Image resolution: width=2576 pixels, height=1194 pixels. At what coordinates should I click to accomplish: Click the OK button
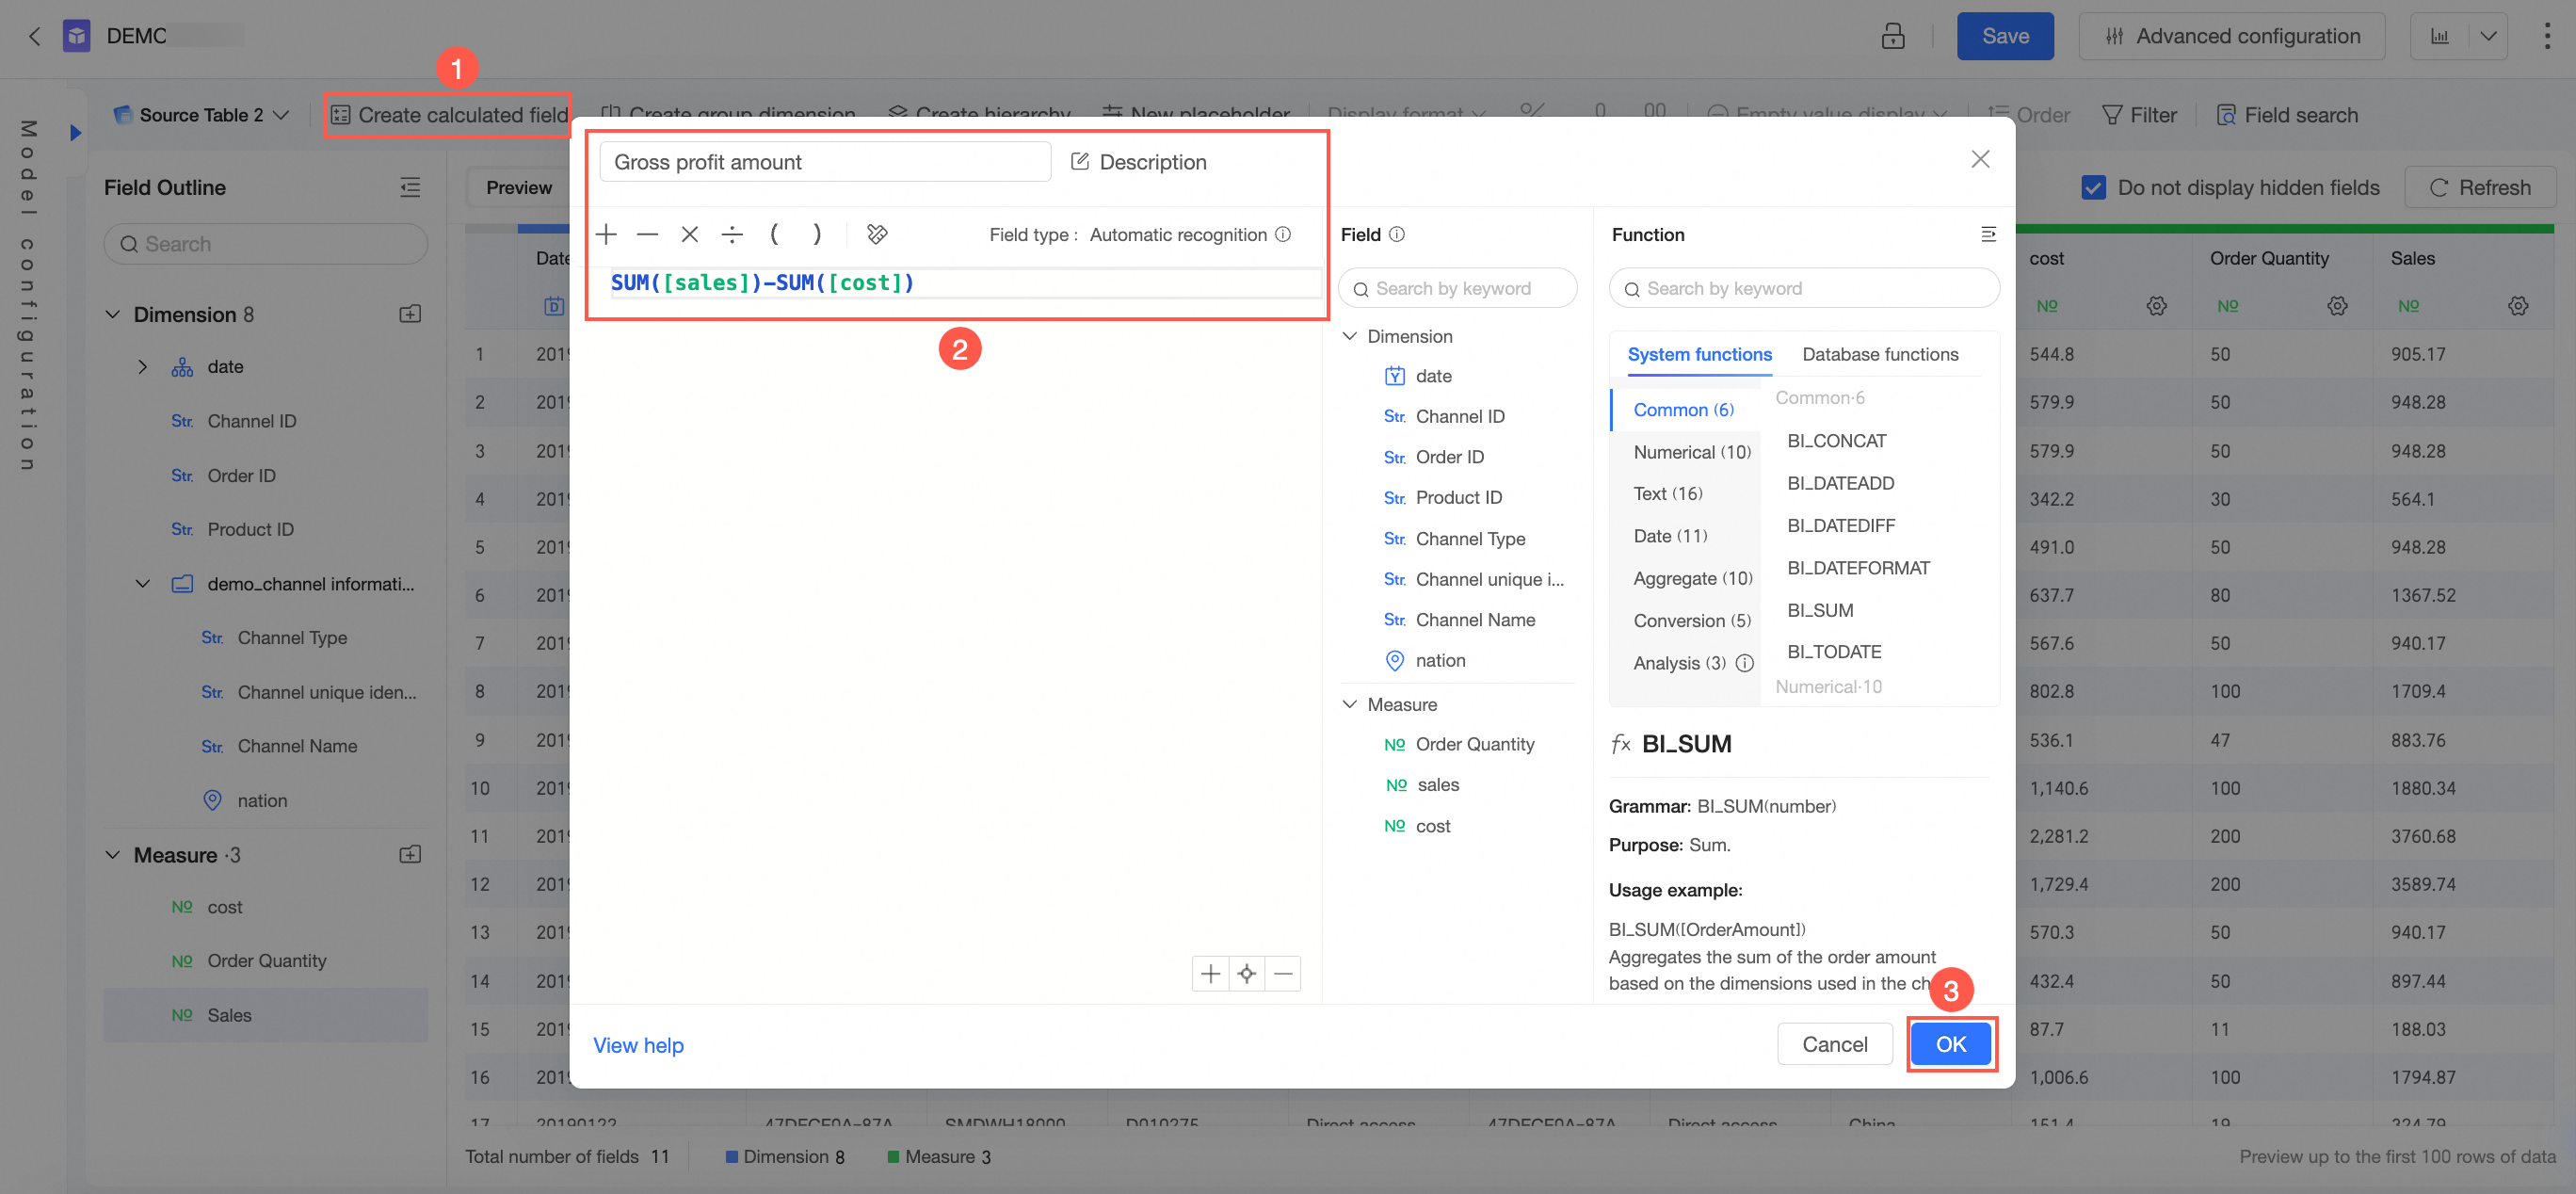[1950, 1044]
